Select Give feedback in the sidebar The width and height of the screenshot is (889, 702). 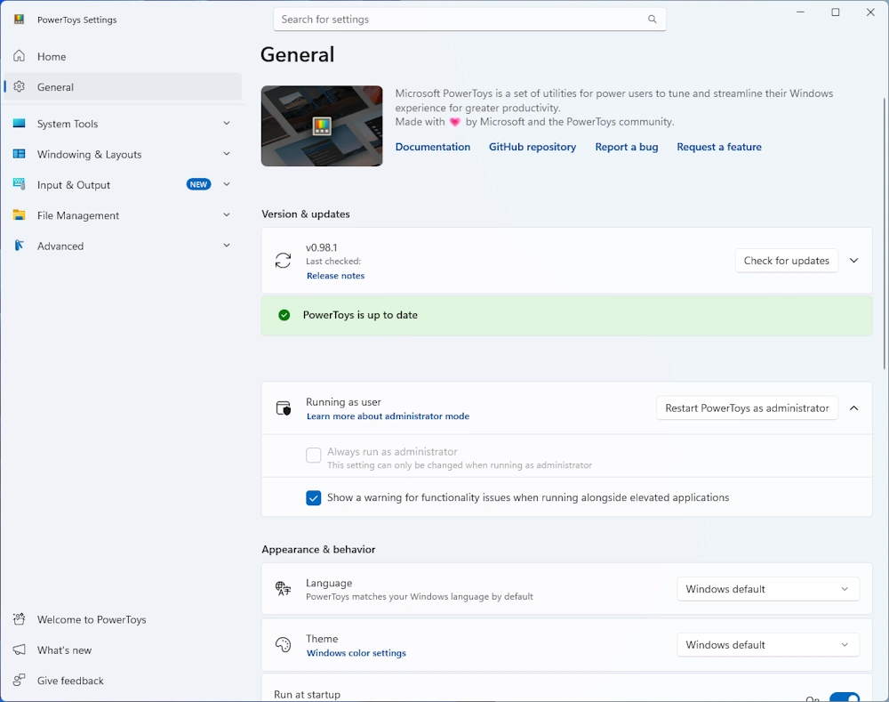click(x=70, y=681)
